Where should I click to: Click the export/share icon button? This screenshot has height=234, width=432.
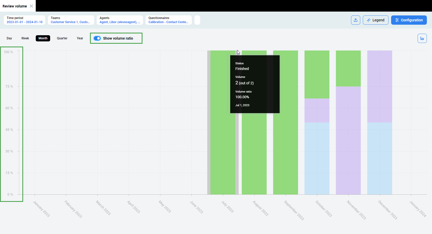click(355, 20)
